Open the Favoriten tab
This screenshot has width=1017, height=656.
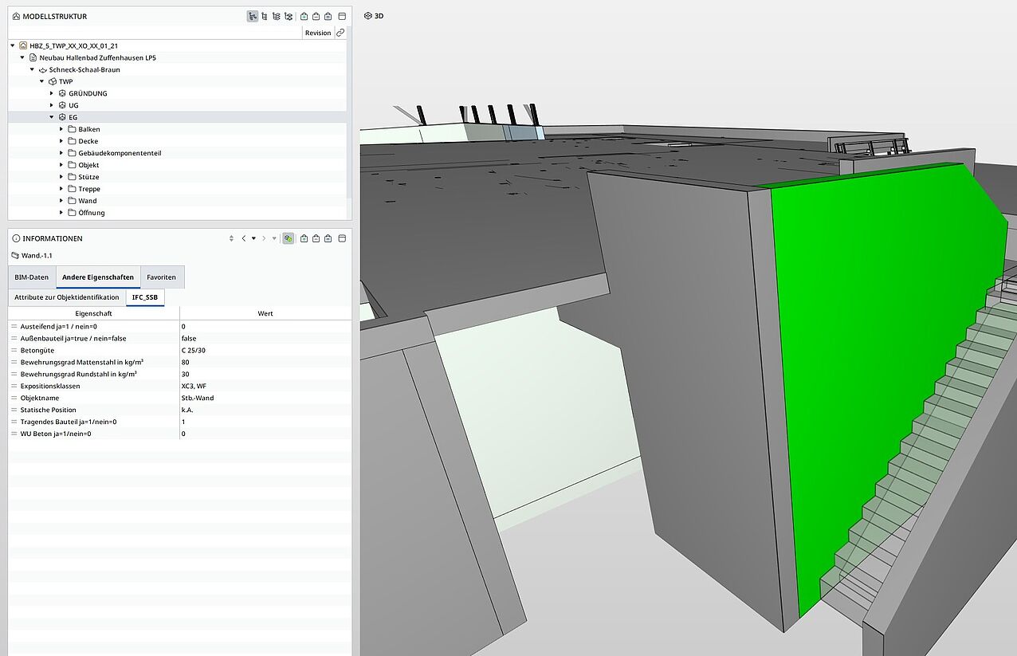[161, 277]
